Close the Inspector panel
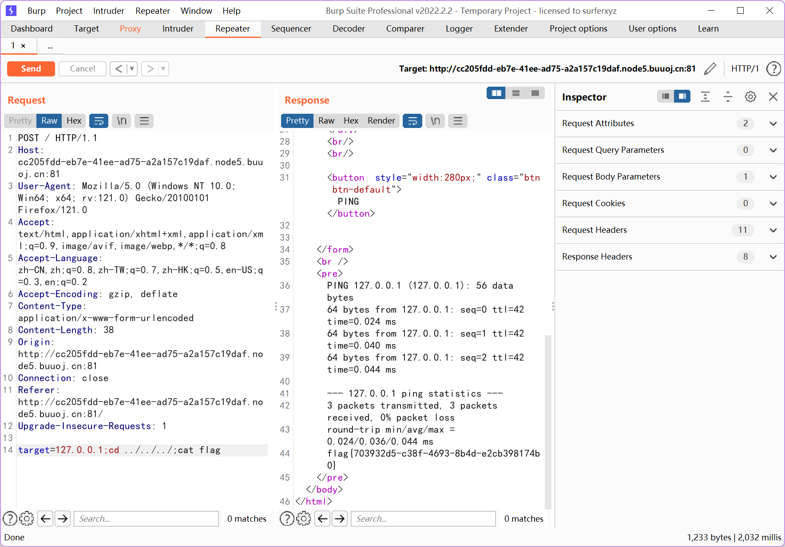The width and height of the screenshot is (785, 547). click(x=773, y=97)
